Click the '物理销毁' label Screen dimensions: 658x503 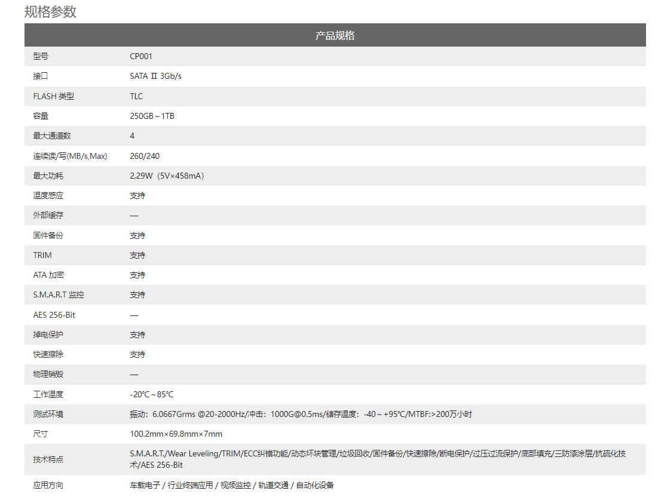[x=48, y=374]
